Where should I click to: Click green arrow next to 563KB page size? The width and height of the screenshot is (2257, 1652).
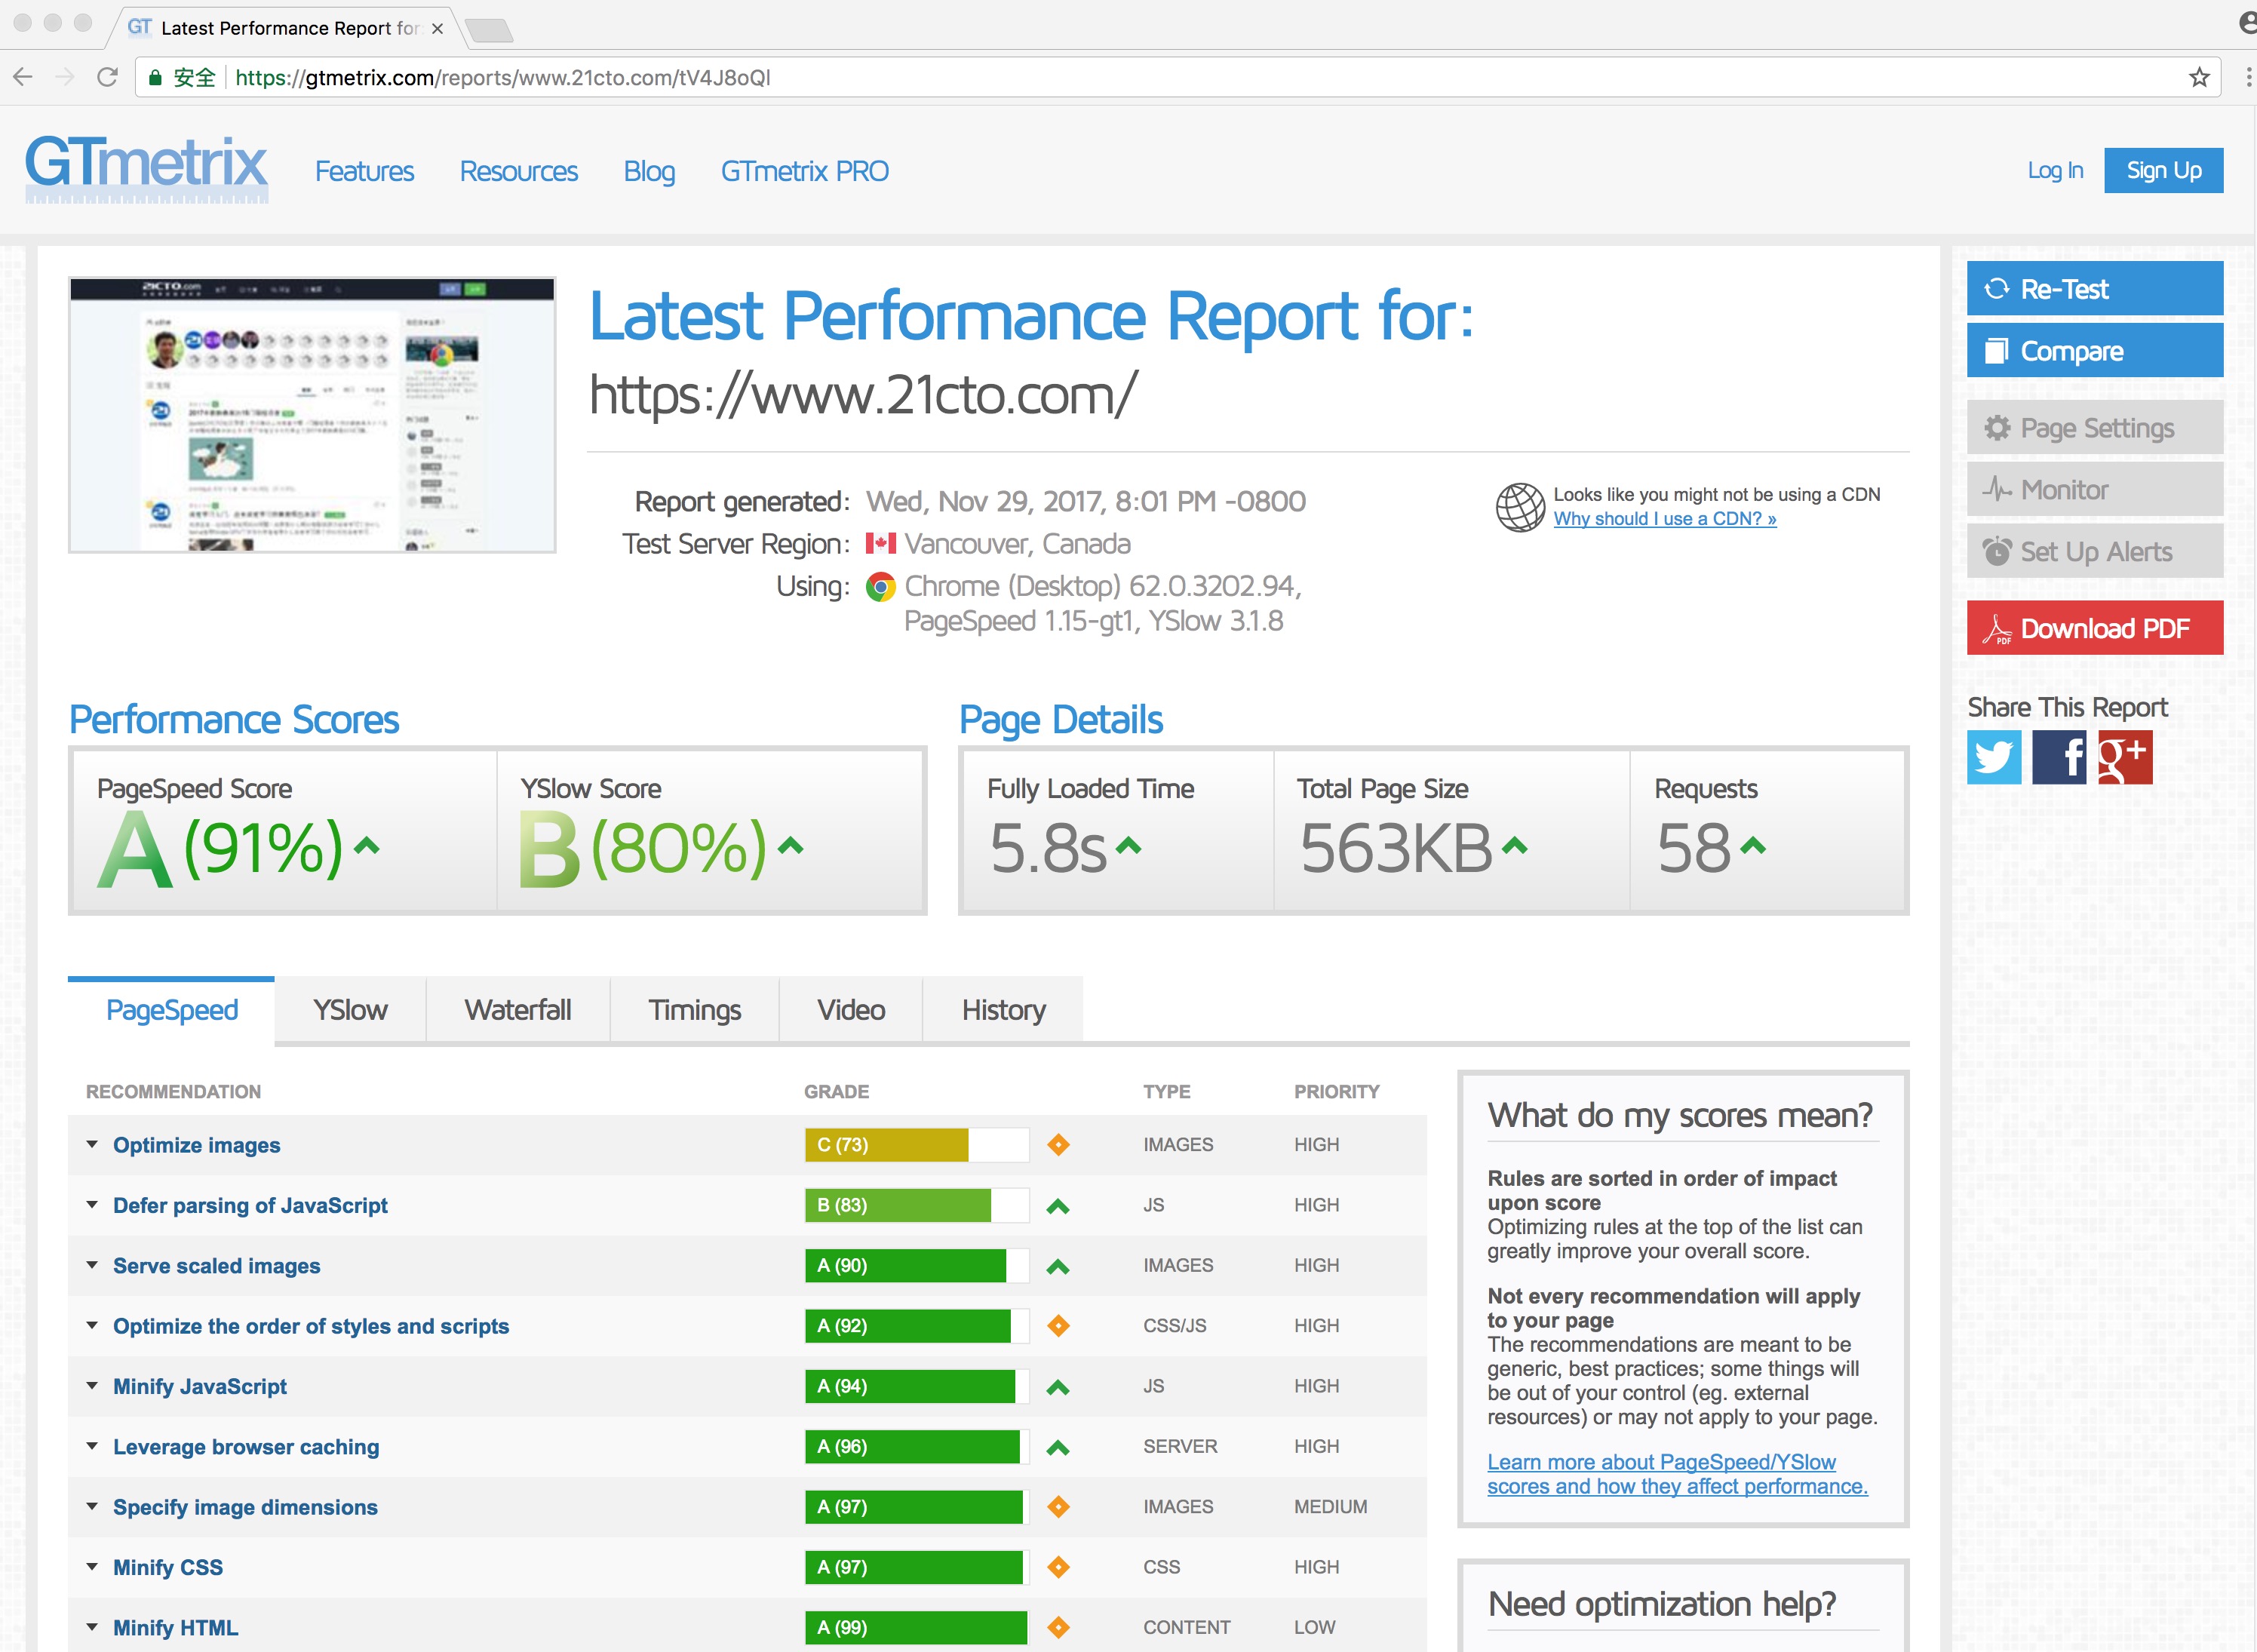[1514, 846]
